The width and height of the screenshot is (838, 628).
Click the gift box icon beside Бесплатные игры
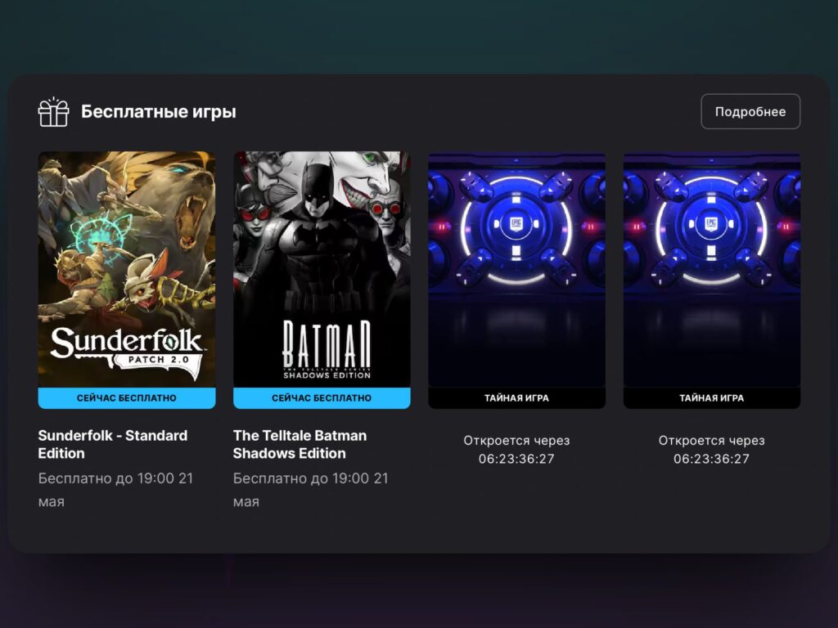click(x=53, y=112)
